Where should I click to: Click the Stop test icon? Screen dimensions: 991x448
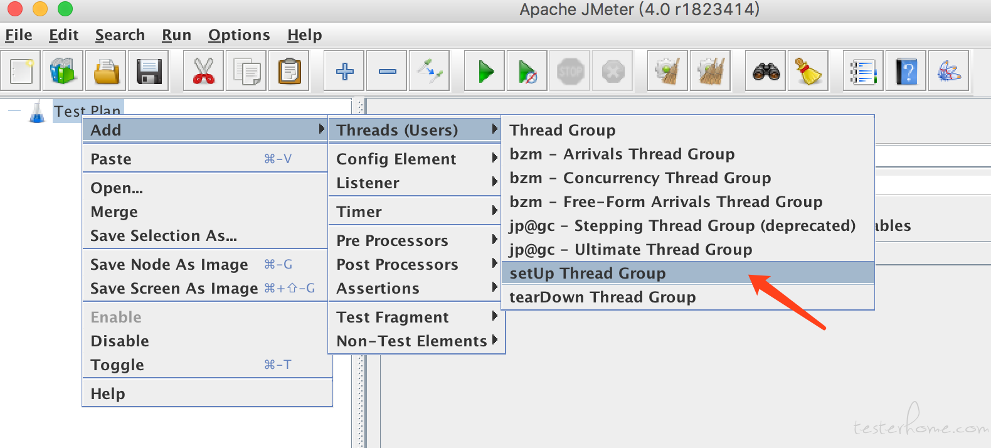[570, 71]
